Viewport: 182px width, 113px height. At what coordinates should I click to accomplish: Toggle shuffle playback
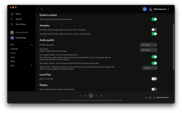coord(80,96)
